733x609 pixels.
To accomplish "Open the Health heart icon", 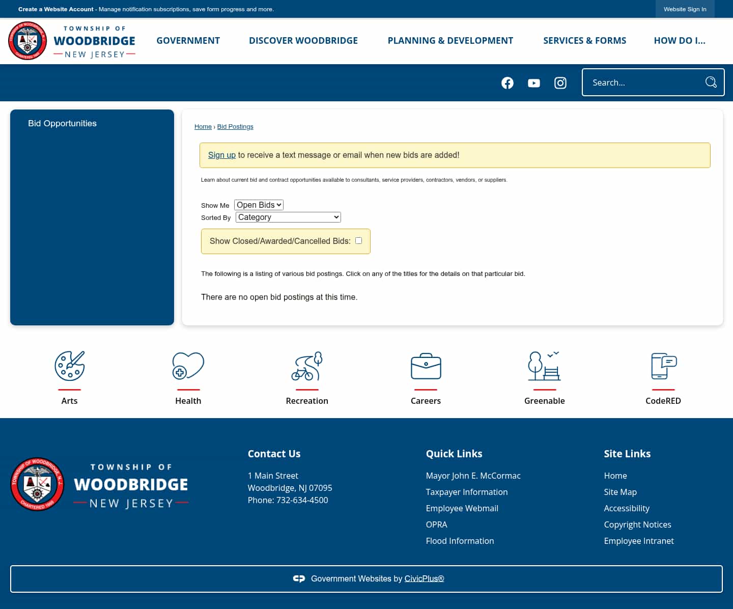I will [188, 366].
